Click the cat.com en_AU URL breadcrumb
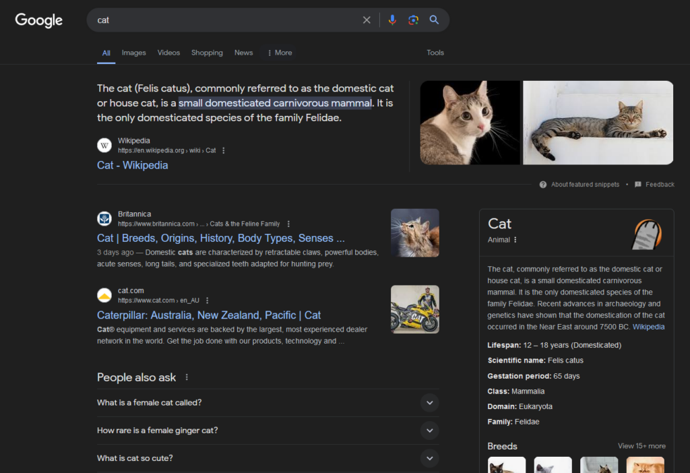Screen dimensions: 690x473 (158, 301)
